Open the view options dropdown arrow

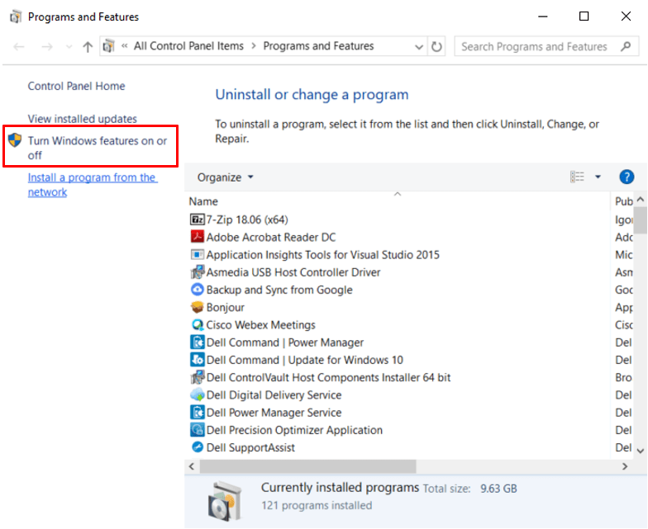click(598, 177)
